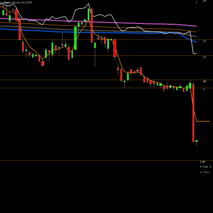
Task: Click the 'V: 6.96 X' volume text
Action: click(206, 167)
